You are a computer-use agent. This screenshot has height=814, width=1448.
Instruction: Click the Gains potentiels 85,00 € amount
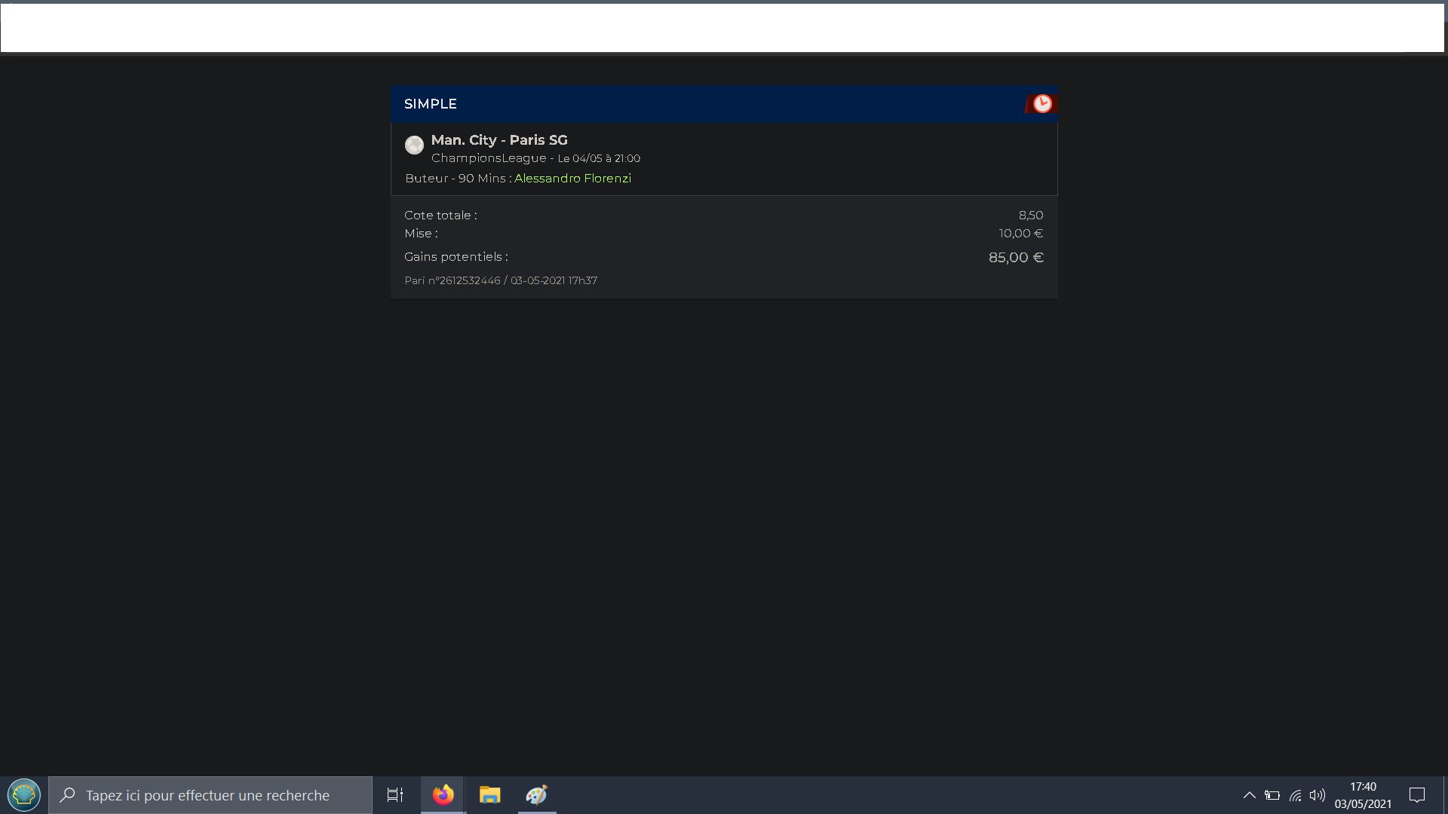pos(1016,258)
